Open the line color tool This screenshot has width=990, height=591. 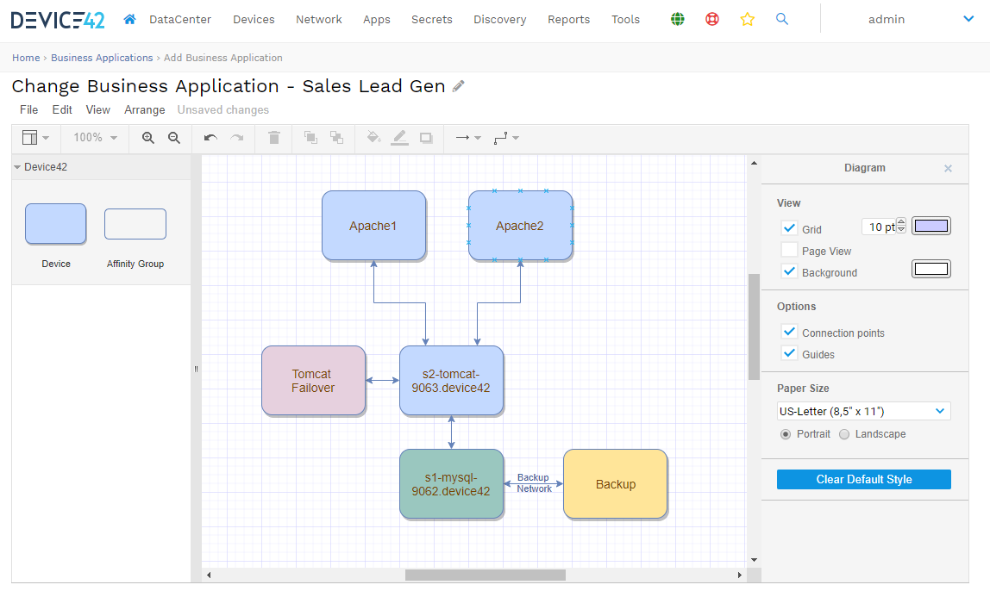click(x=399, y=138)
